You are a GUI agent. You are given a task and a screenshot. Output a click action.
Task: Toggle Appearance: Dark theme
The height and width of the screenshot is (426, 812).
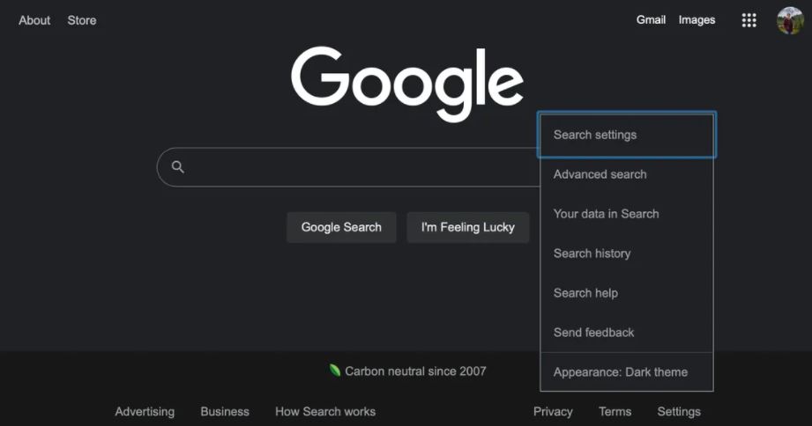[620, 371]
